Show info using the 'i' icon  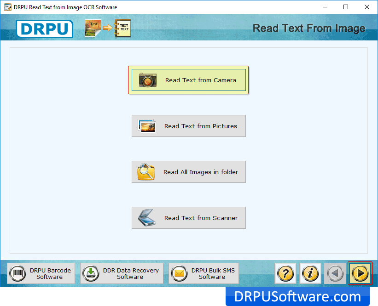tap(310, 274)
